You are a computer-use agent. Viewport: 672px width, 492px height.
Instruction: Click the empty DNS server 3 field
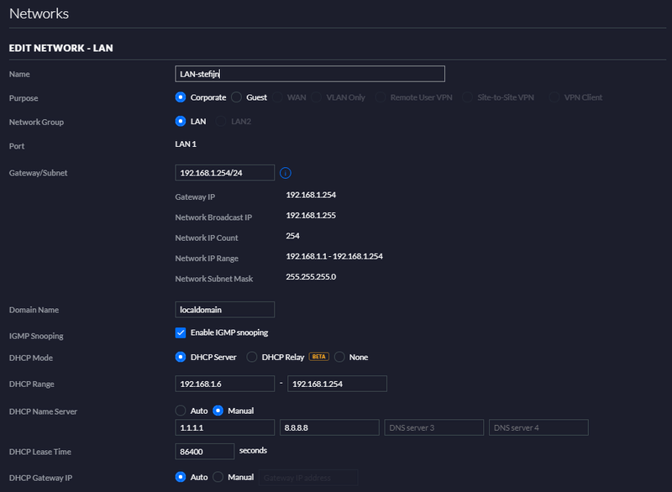[433, 427]
